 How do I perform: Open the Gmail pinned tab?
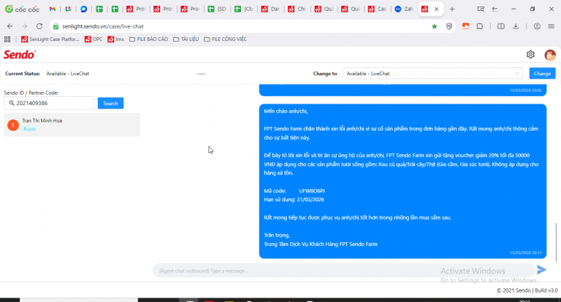point(53,9)
